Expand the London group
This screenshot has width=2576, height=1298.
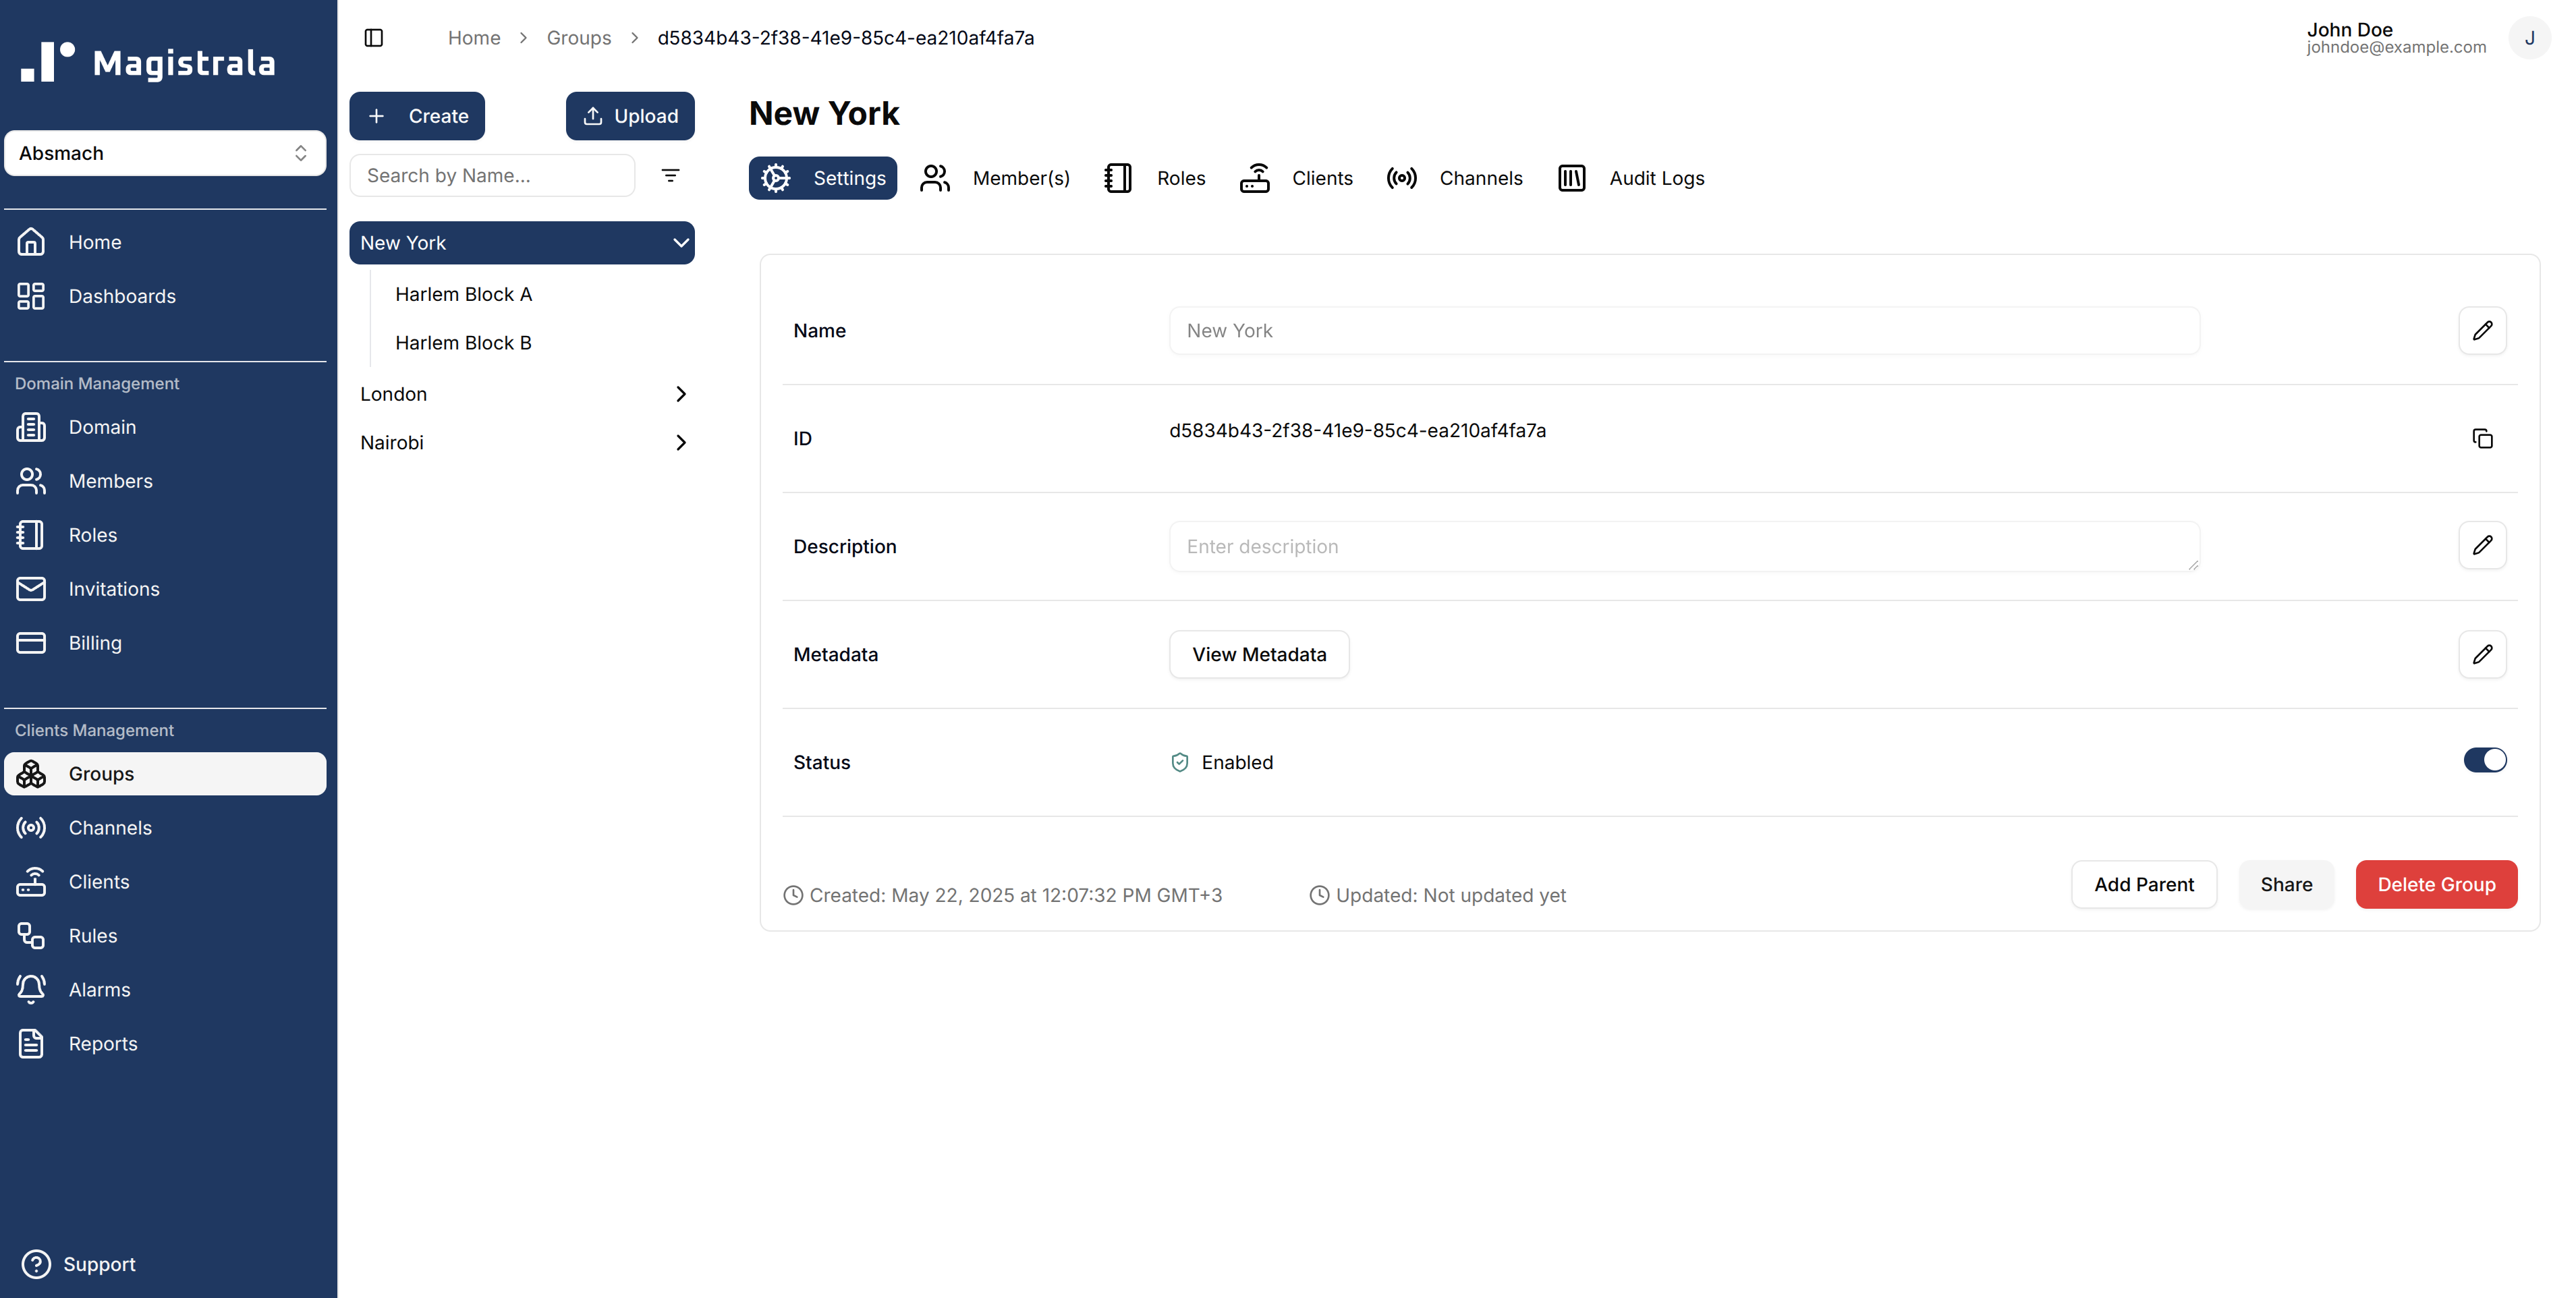click(x=681, y=393)
